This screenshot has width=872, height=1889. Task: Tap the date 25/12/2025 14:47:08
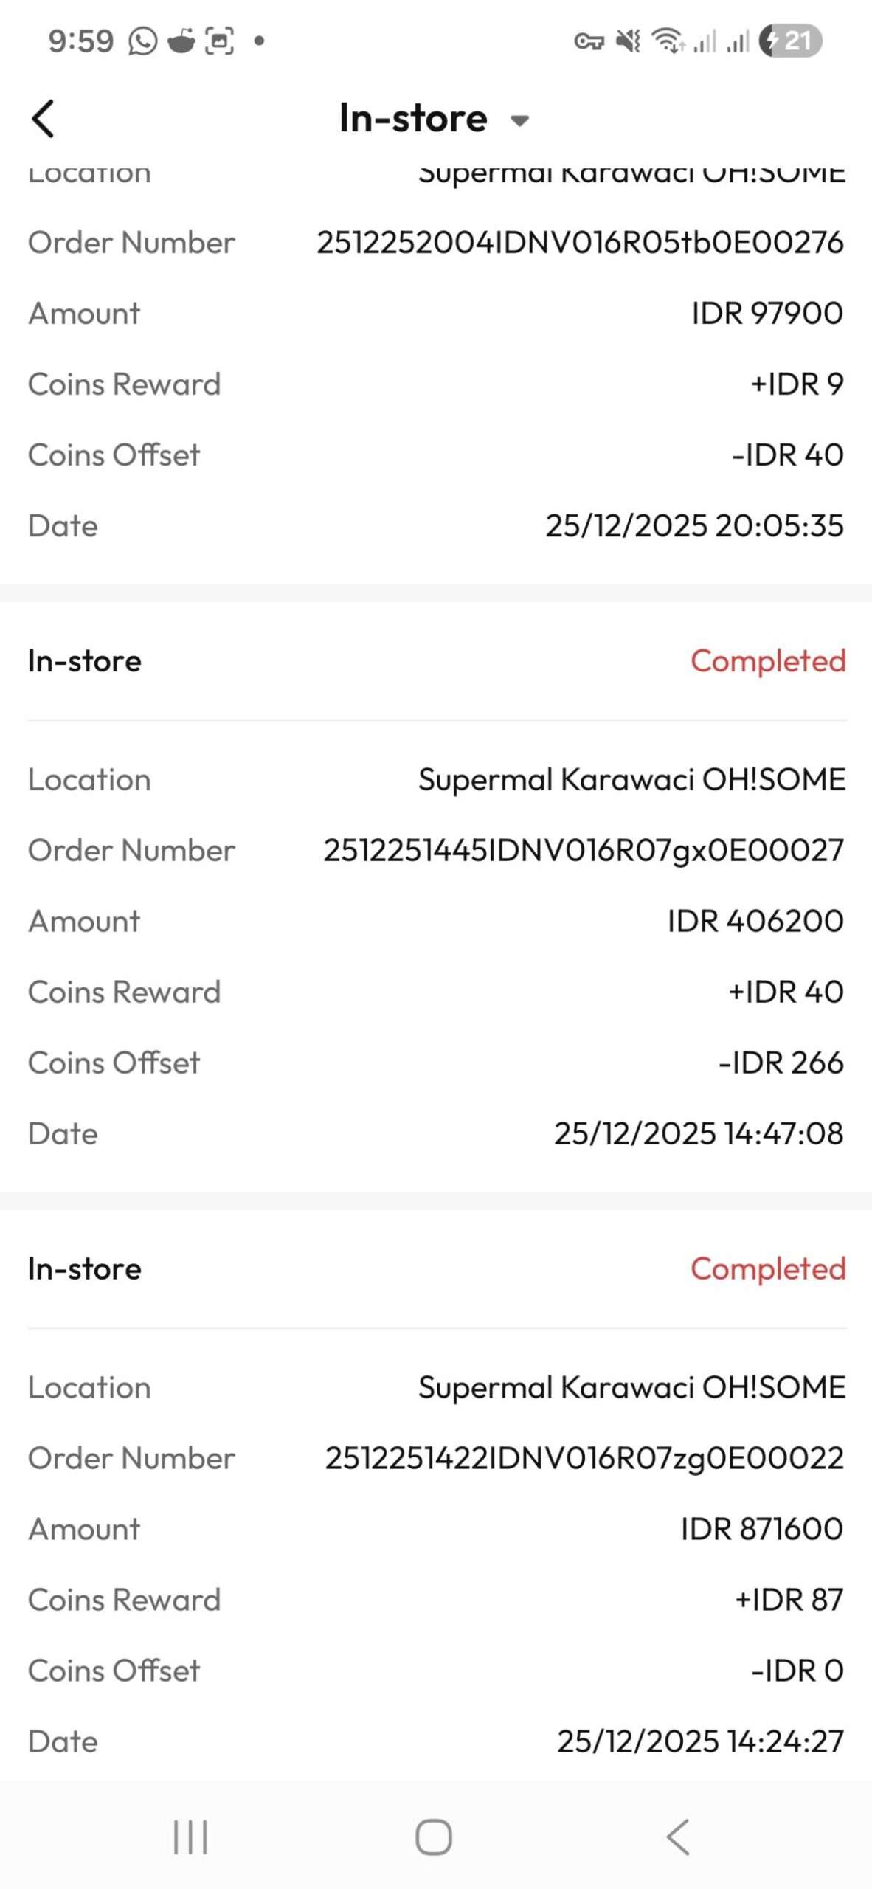pos(698,1133)
